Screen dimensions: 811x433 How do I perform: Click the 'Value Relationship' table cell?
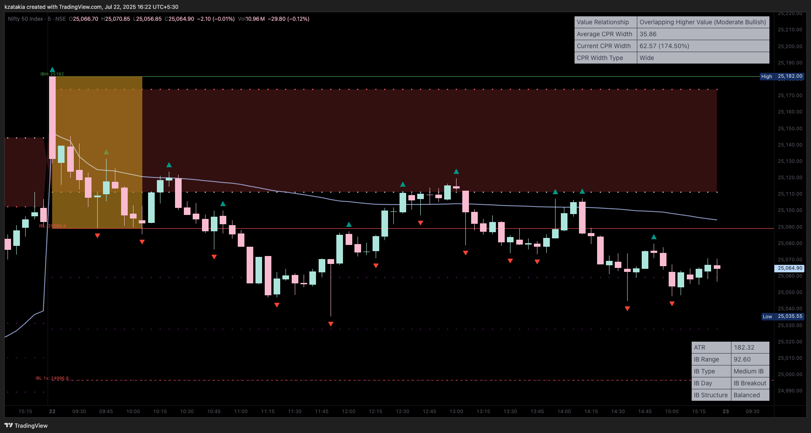tap(605, 22)
